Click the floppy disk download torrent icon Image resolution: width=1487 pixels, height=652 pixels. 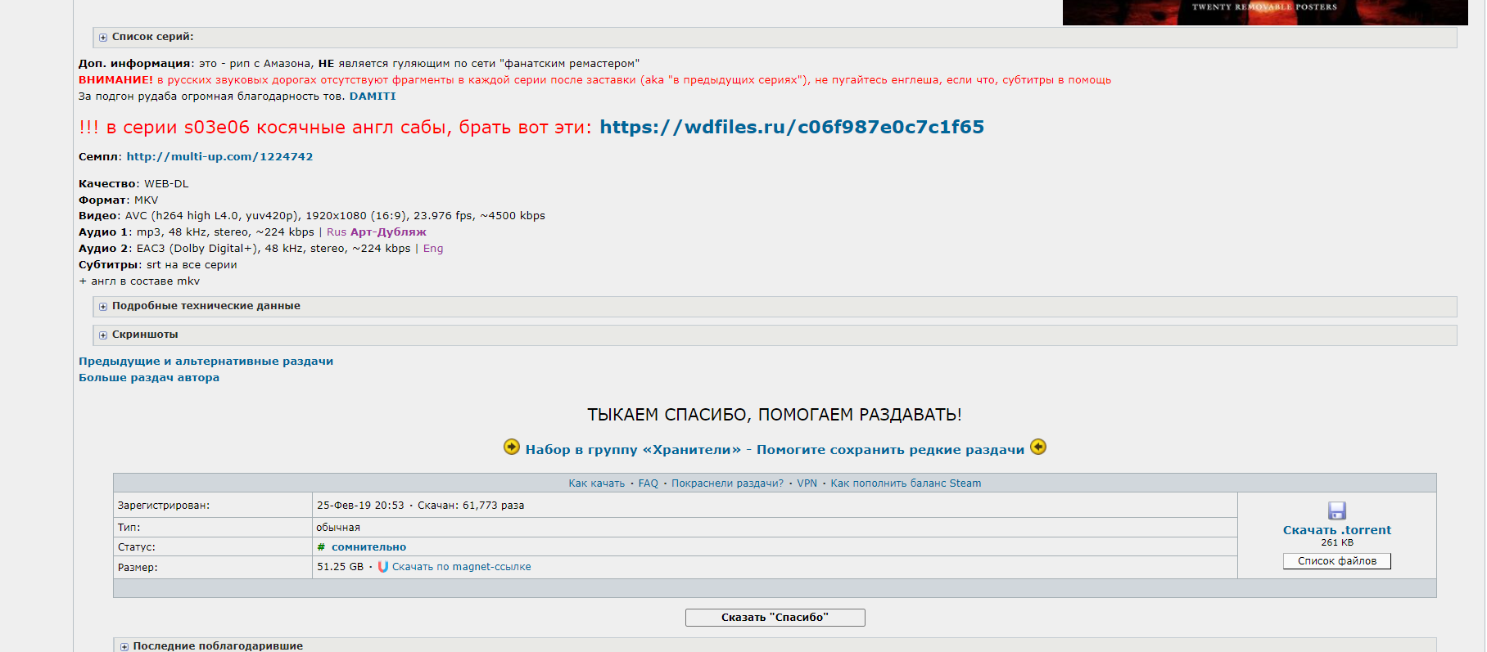coord(1336,510)
